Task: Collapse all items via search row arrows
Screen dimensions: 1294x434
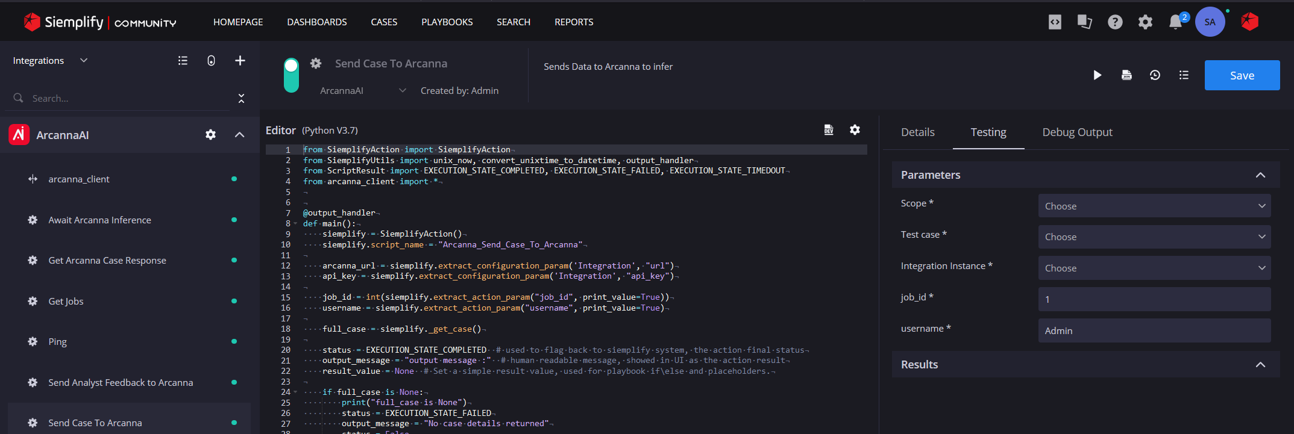Action: pos(241,98)
